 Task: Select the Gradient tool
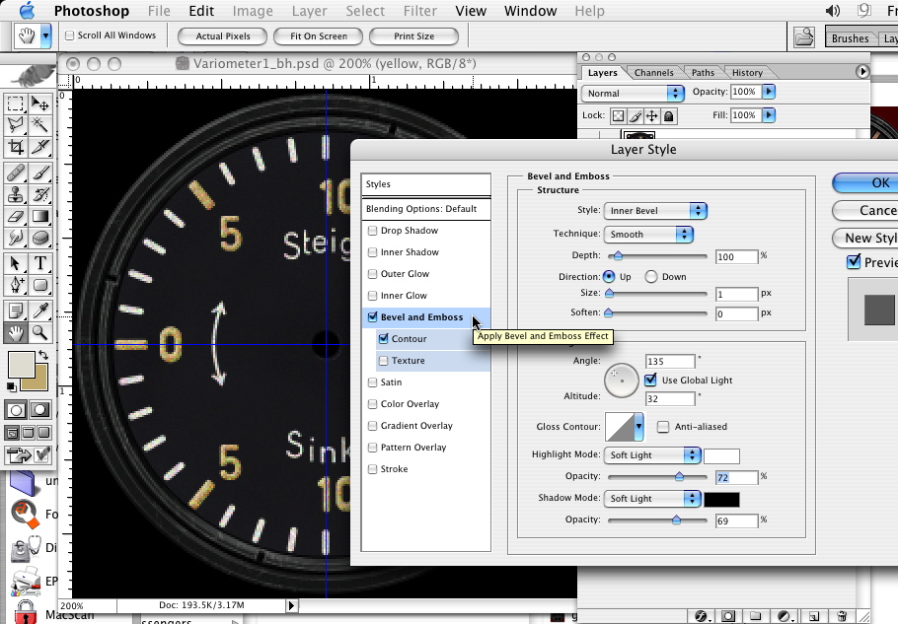point(40,216)
